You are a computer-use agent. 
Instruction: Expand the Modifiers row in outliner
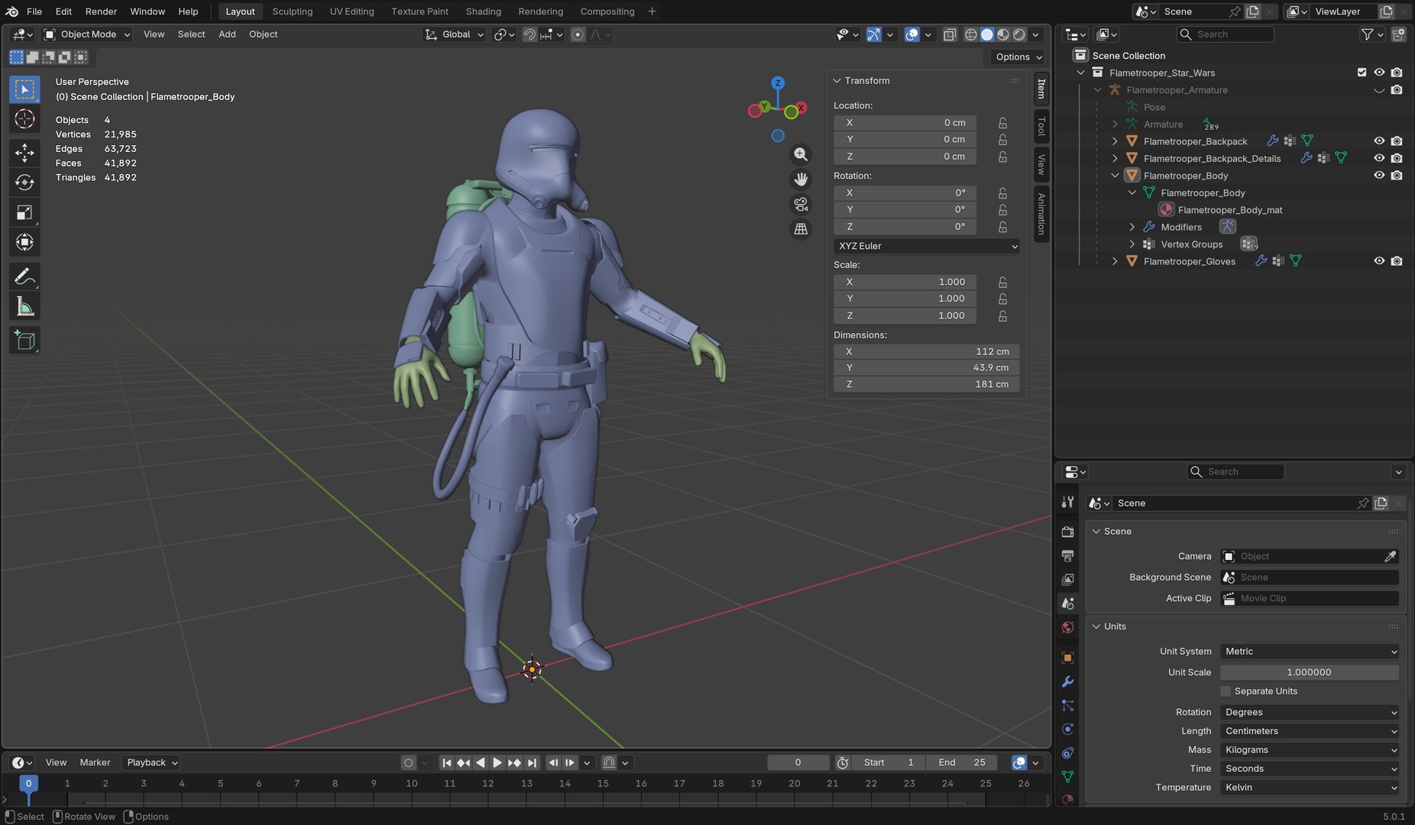[x=1132, y=227]
